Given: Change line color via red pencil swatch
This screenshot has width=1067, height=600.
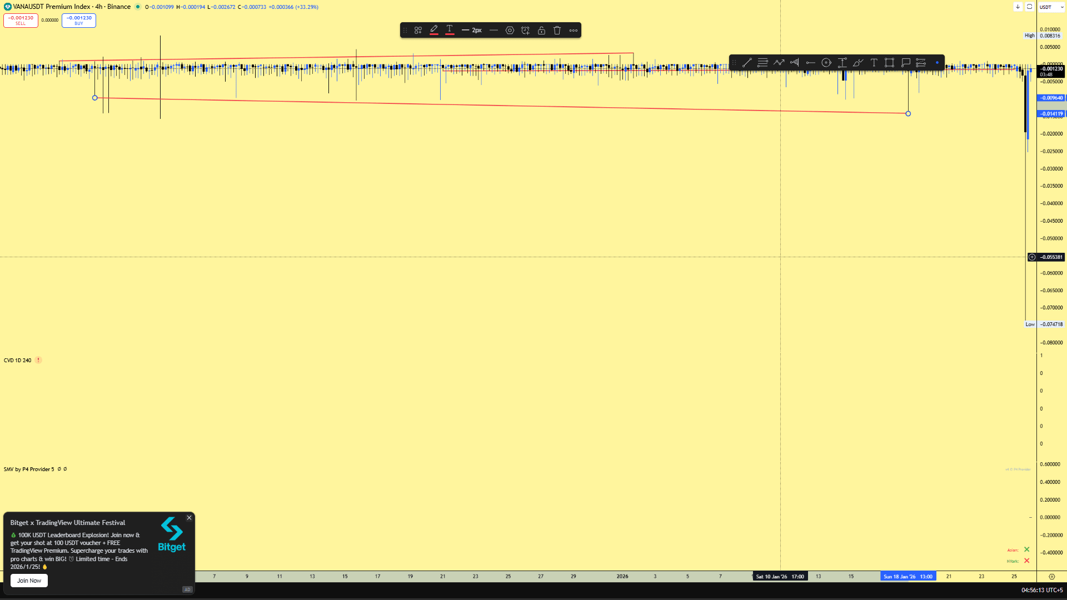Looking at the screenshot, I should coord(434,31).
